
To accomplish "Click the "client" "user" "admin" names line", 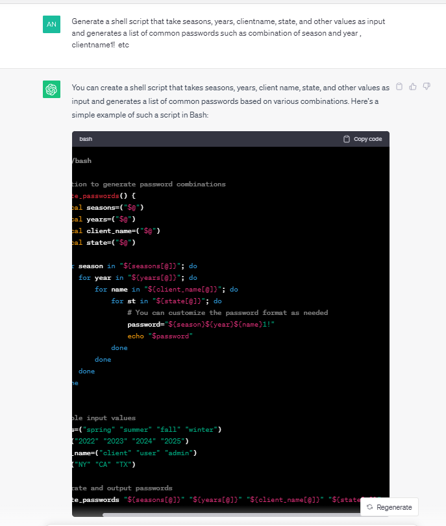I will coord(136,453).
